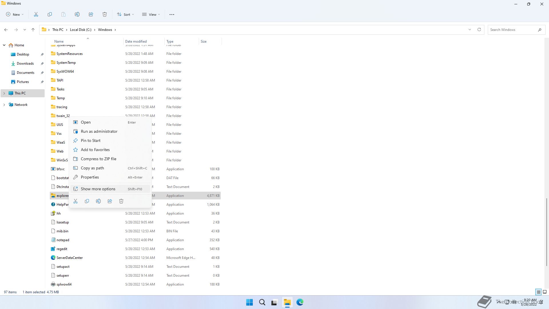Open the Sort dropdown menu
Image resolution: width=549 pixels, height=309 pixels.
[125, 14]
